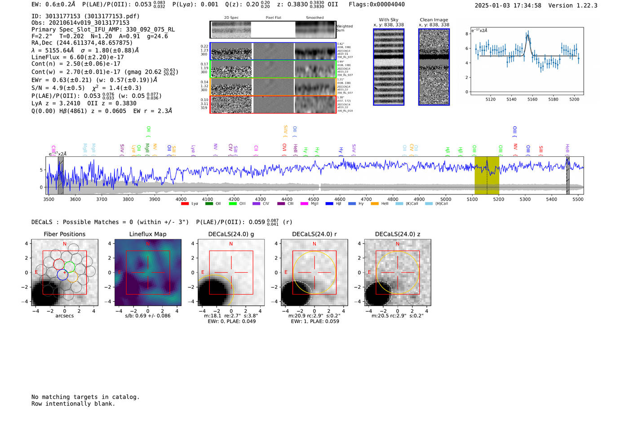Image resolution: width=629 pixels, height=428 pixels.
Task: Click the (H)CaII legend swatch
Action: 429,204
